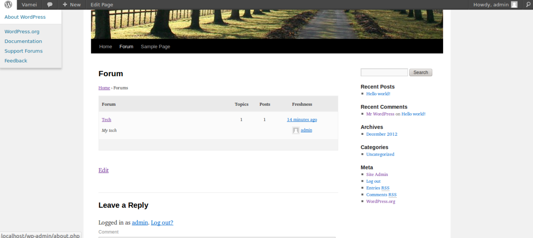Click the Leave a Reply heading
Viewport: 533px width, 238px height.
pyautogui.click(x=123, y=205)
